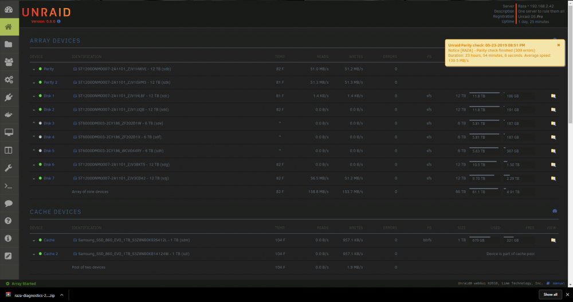Click the green status dot for Parity 2
The image size is (573, 302).
[x=40, y=83]
